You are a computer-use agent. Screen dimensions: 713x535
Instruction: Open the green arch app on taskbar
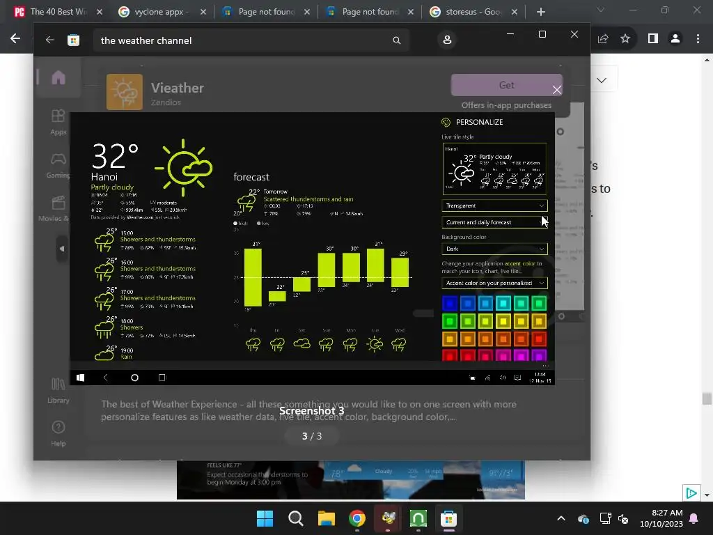[418, 518]
